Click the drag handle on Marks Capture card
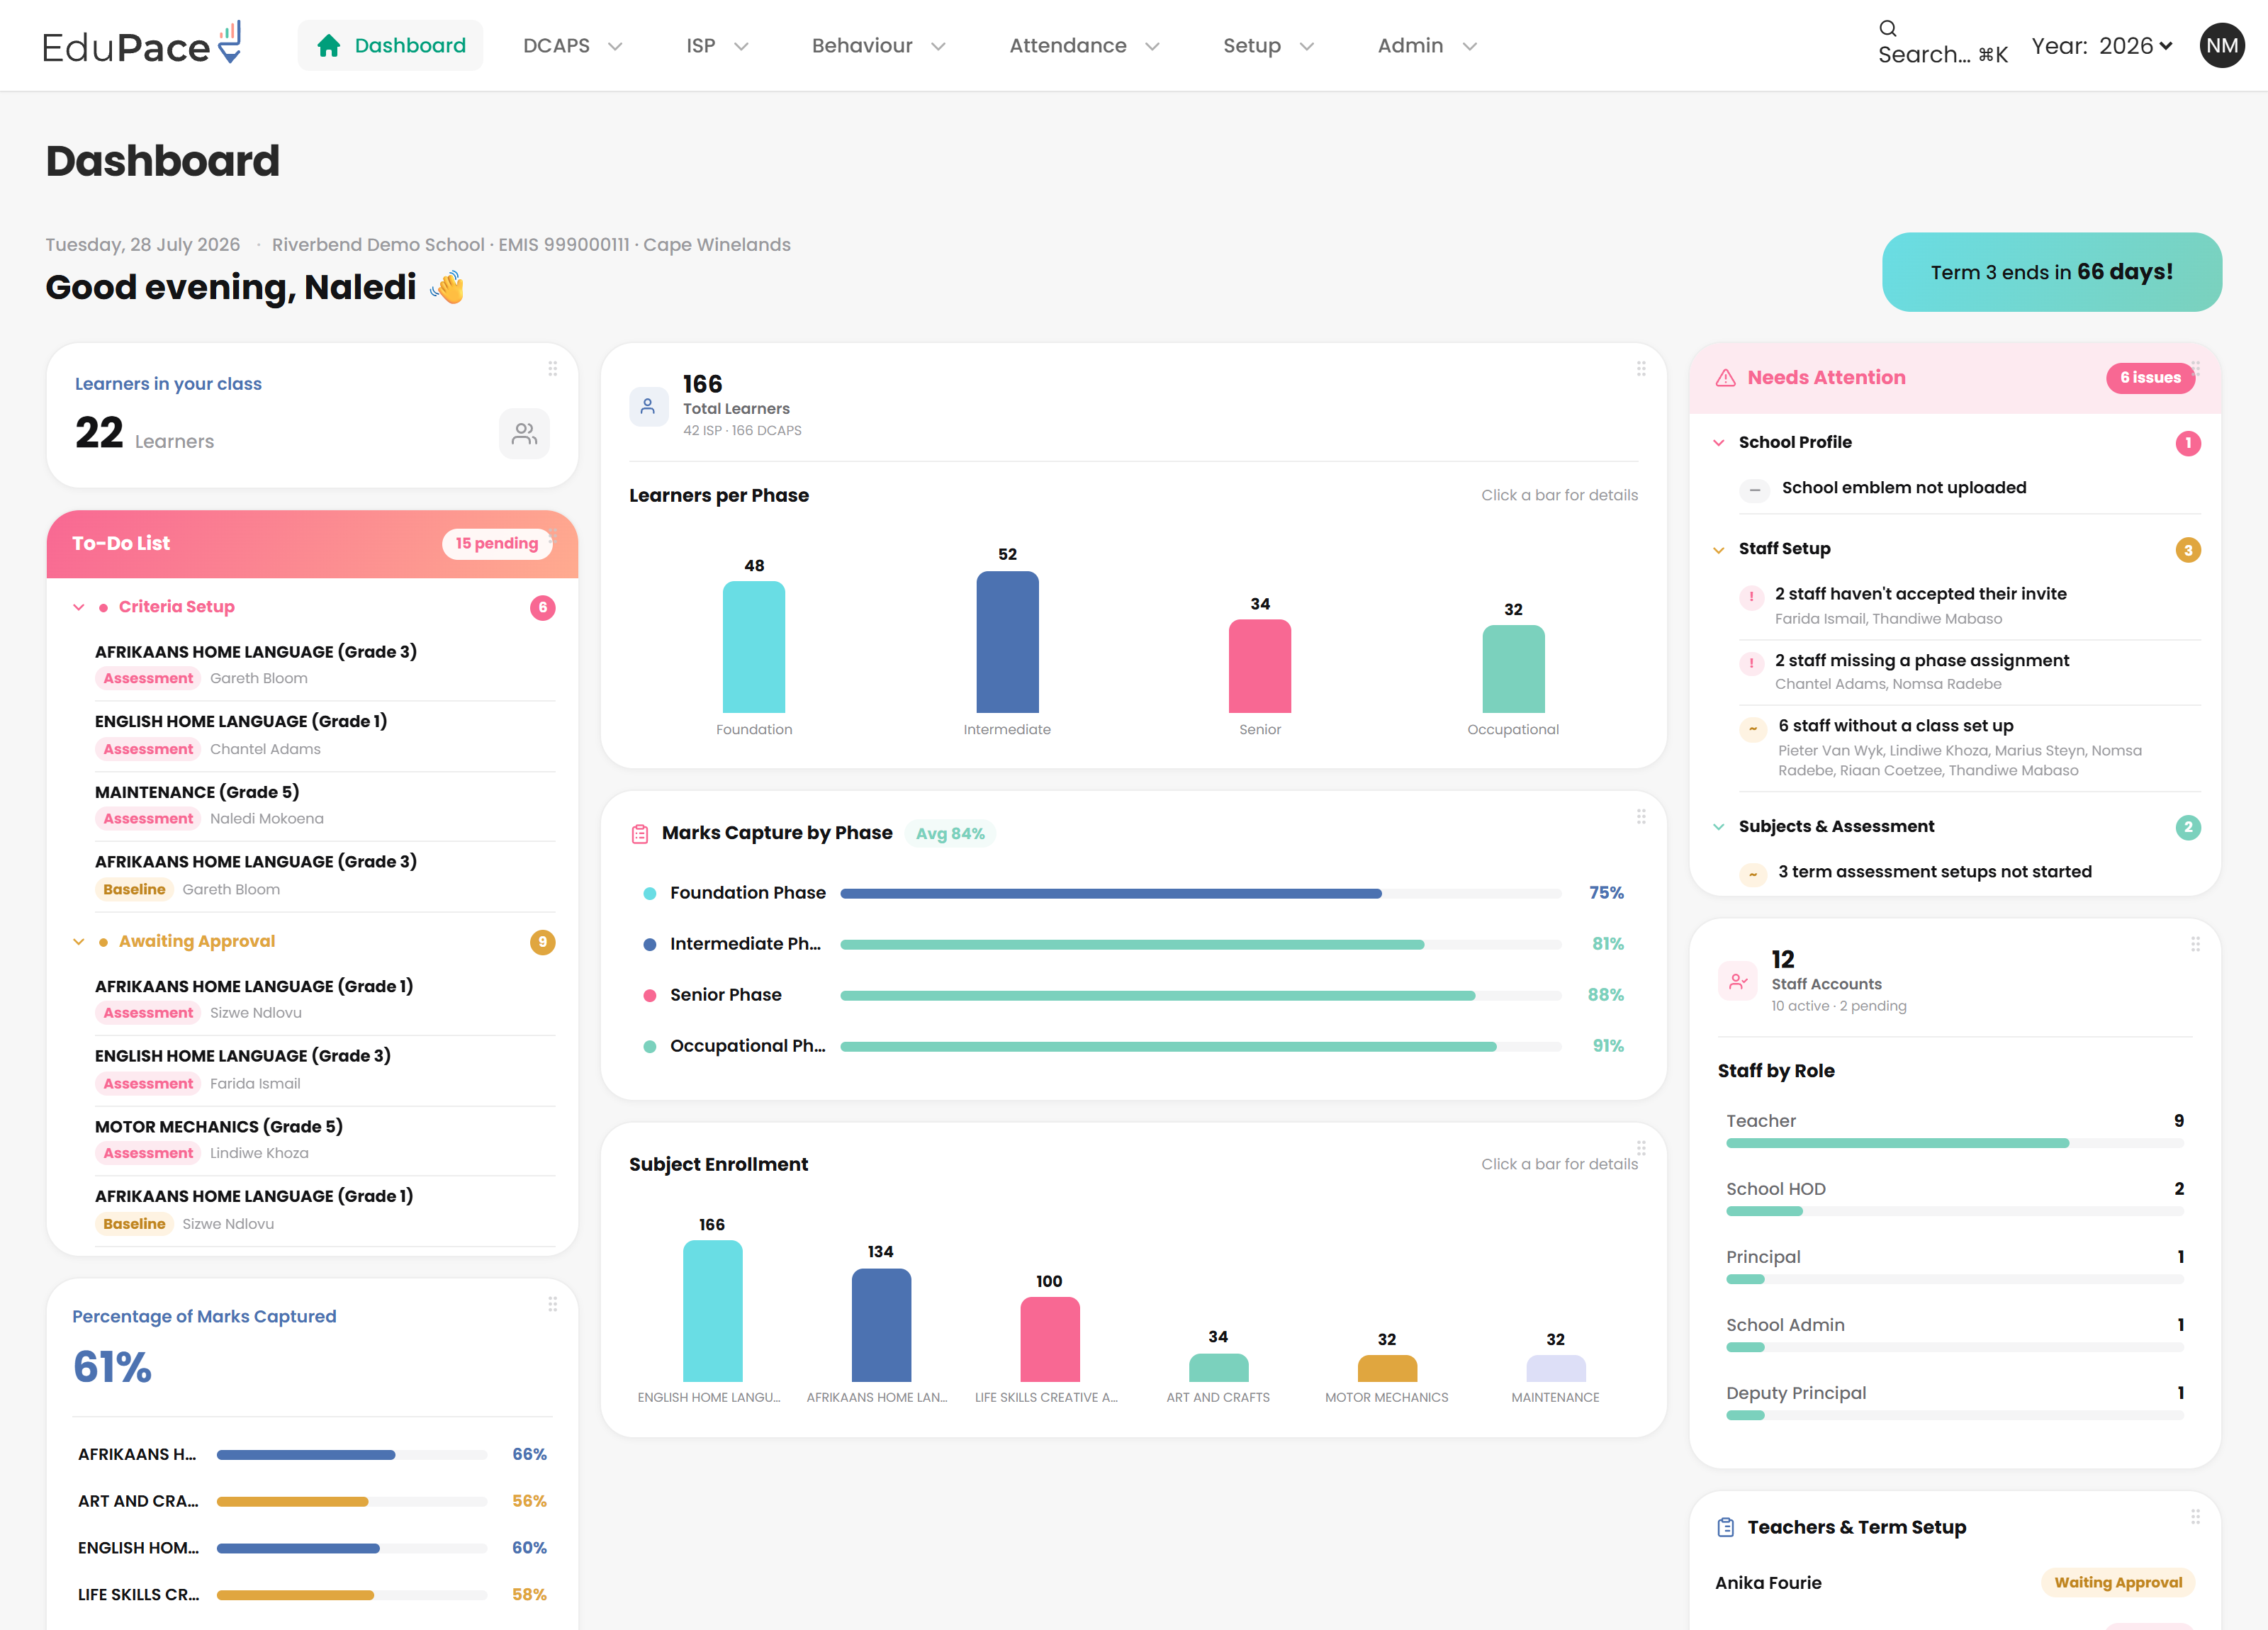The height and width of the screenshot is (1630, 2268). 1641,817
